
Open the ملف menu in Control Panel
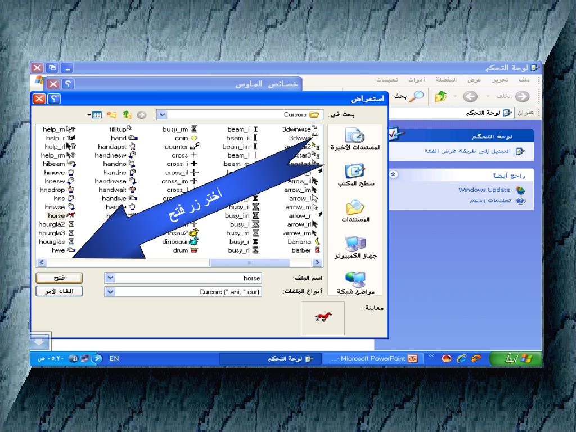(x=524, y=80)
